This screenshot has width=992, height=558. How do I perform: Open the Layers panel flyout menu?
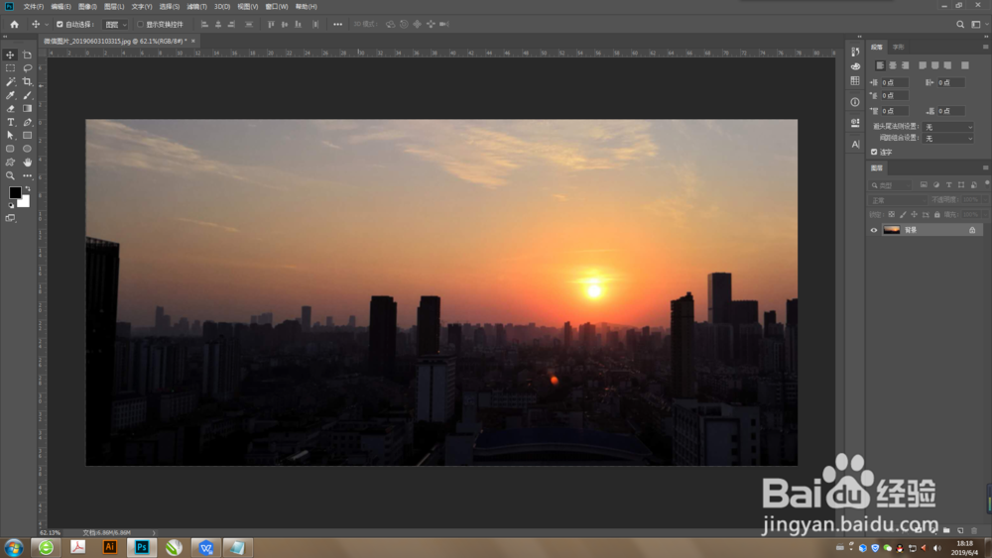[x=986, y=167]
